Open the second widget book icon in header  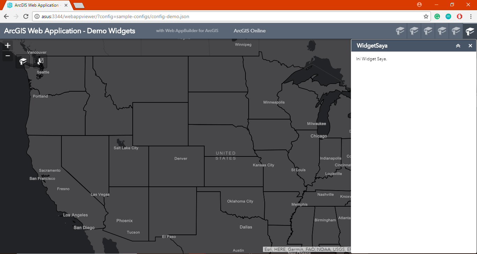point(414,31)
